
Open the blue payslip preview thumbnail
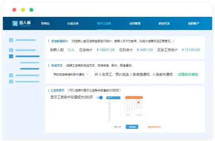[113, 109]
